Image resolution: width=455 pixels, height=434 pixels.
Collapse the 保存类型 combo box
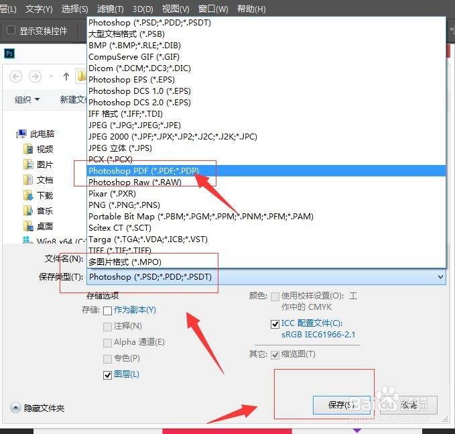(x=440, y=277)
